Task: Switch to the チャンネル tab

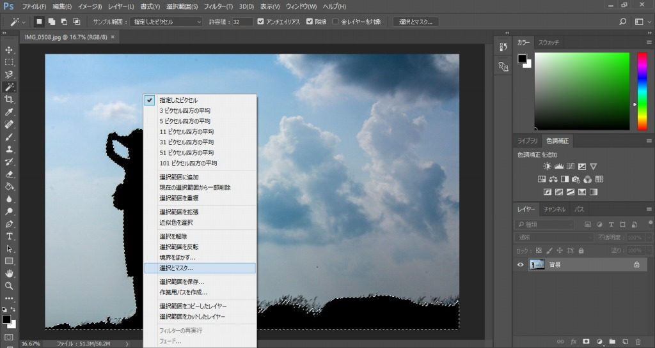Action: pyautogui.click(x=554, y=209)
